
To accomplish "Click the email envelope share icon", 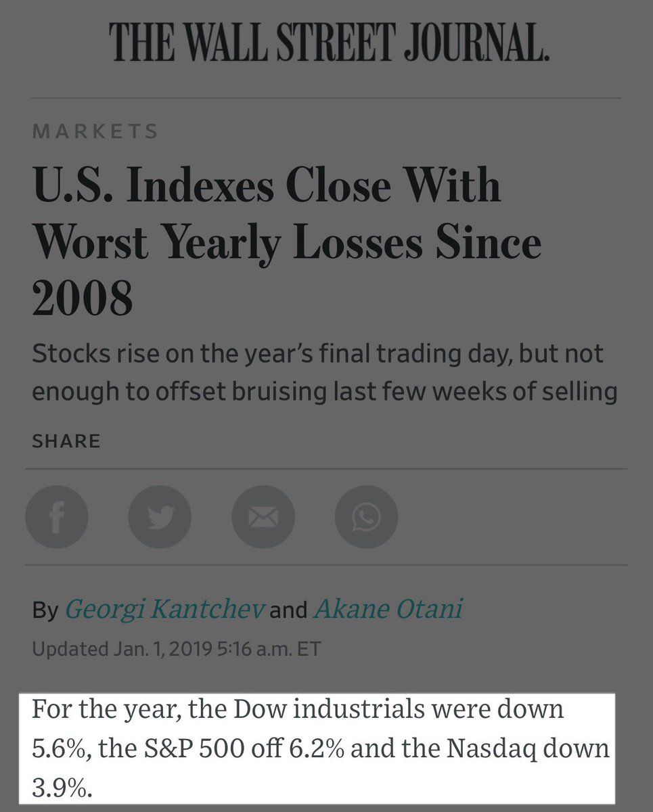I will tap(263, 518).
